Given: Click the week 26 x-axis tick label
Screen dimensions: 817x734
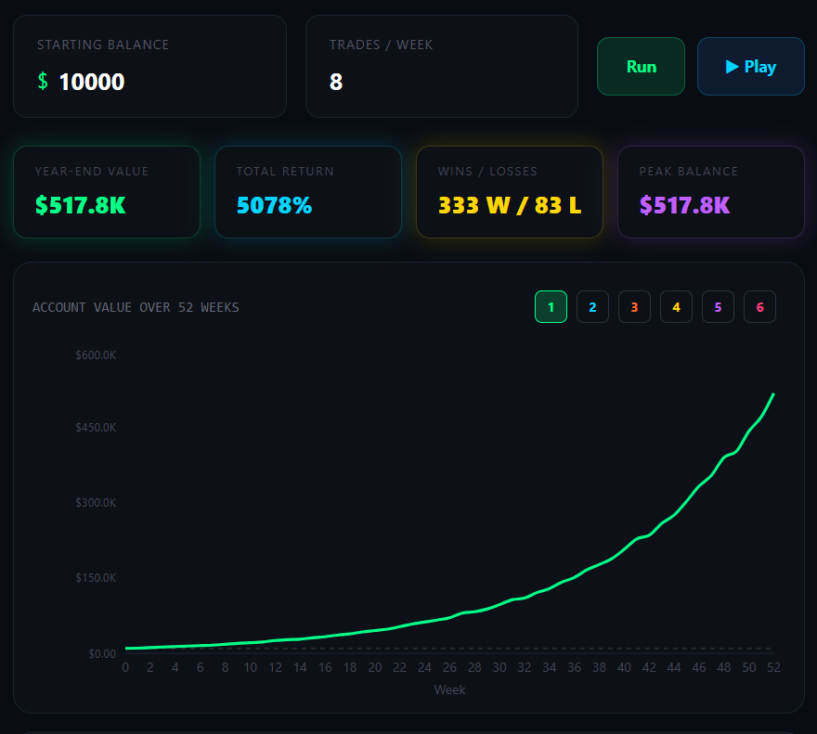Looking at the screenshot, I should [449, 667].
